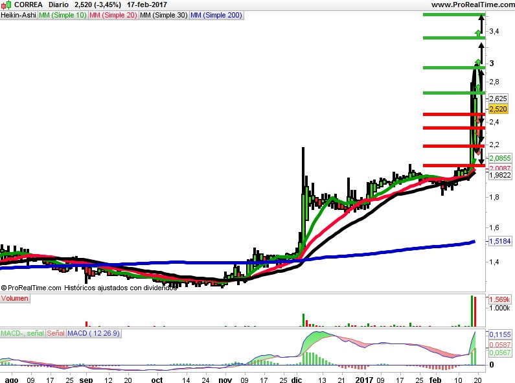Click the yellow 2,520 current price tag

[498, 109]
